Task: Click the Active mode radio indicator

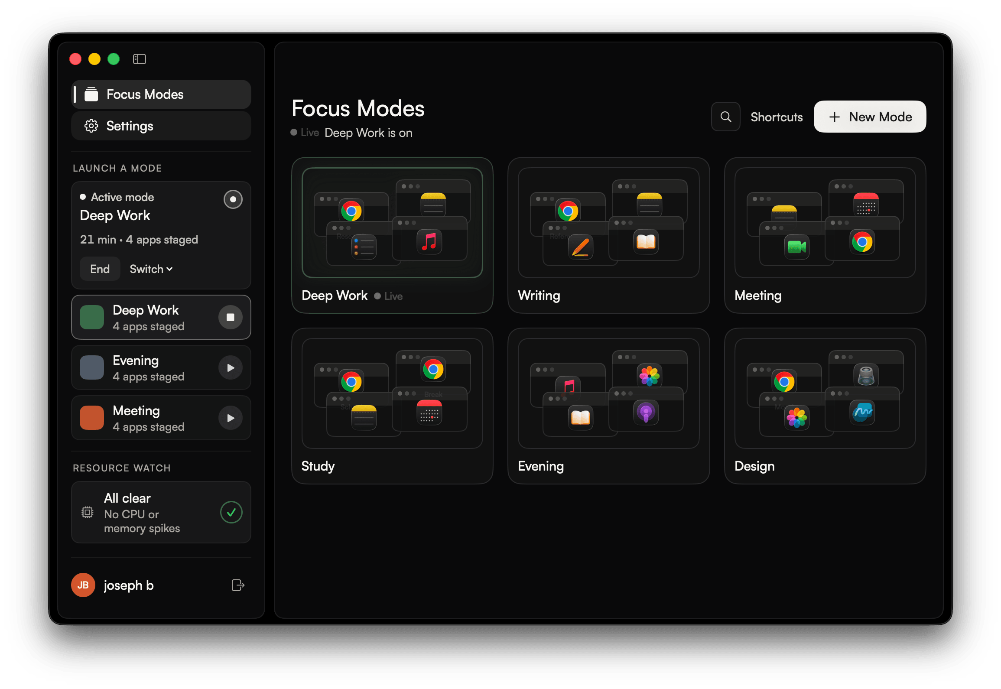Action: (x=233, y=199)
